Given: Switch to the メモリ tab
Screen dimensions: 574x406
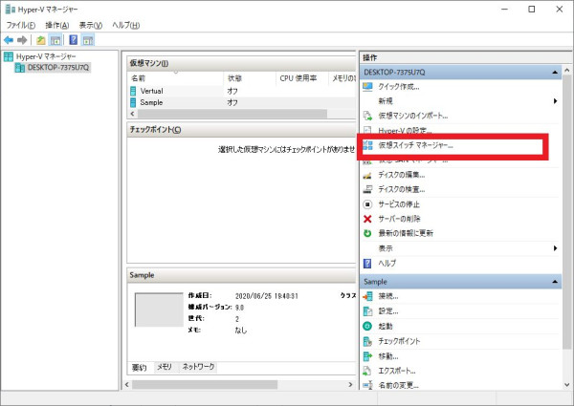Looking at the screenshot, I should tap(164, 367).
